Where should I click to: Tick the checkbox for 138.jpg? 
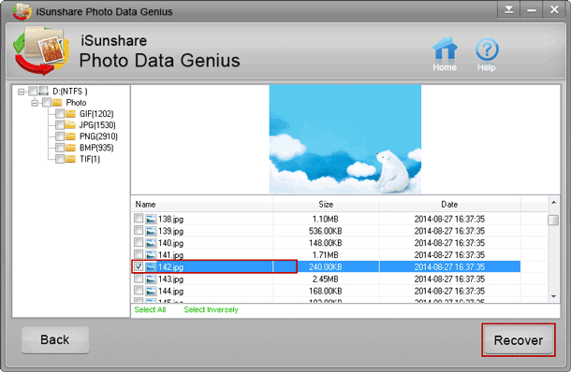point(139,218)
